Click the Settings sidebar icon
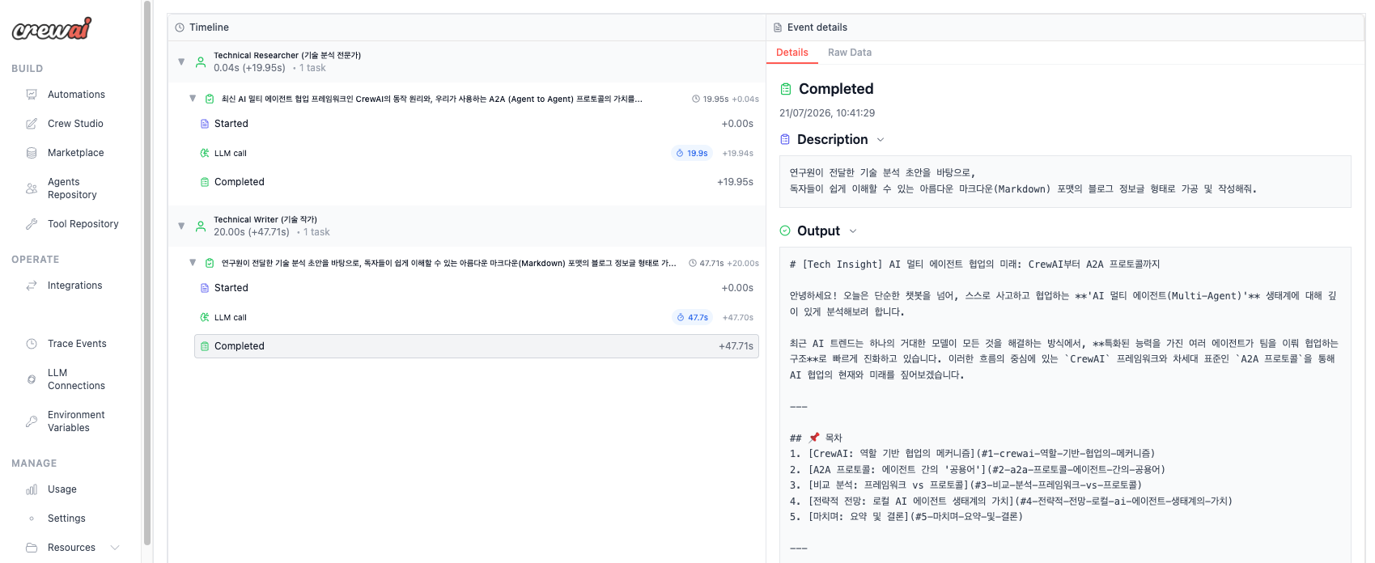This screenshot has height=563, width=1375. [x=32, y=519]
